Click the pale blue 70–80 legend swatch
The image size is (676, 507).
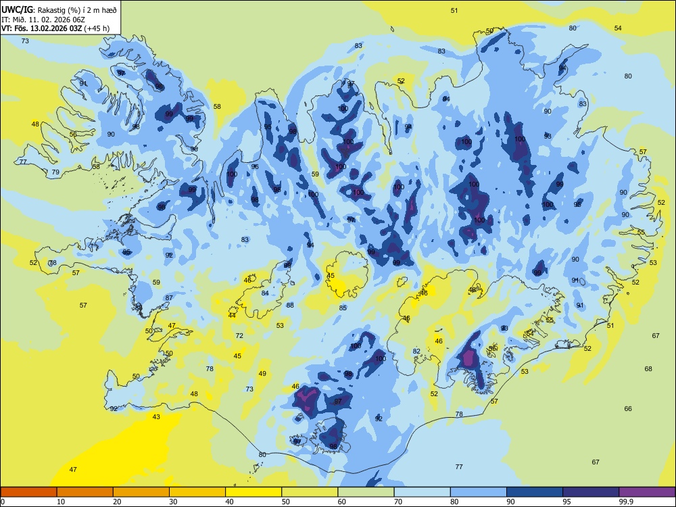pyautogui.click(x=422, y=492)
